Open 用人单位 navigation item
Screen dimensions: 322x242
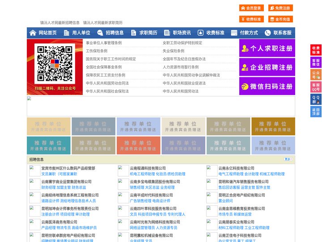click(x=81, y=33)
